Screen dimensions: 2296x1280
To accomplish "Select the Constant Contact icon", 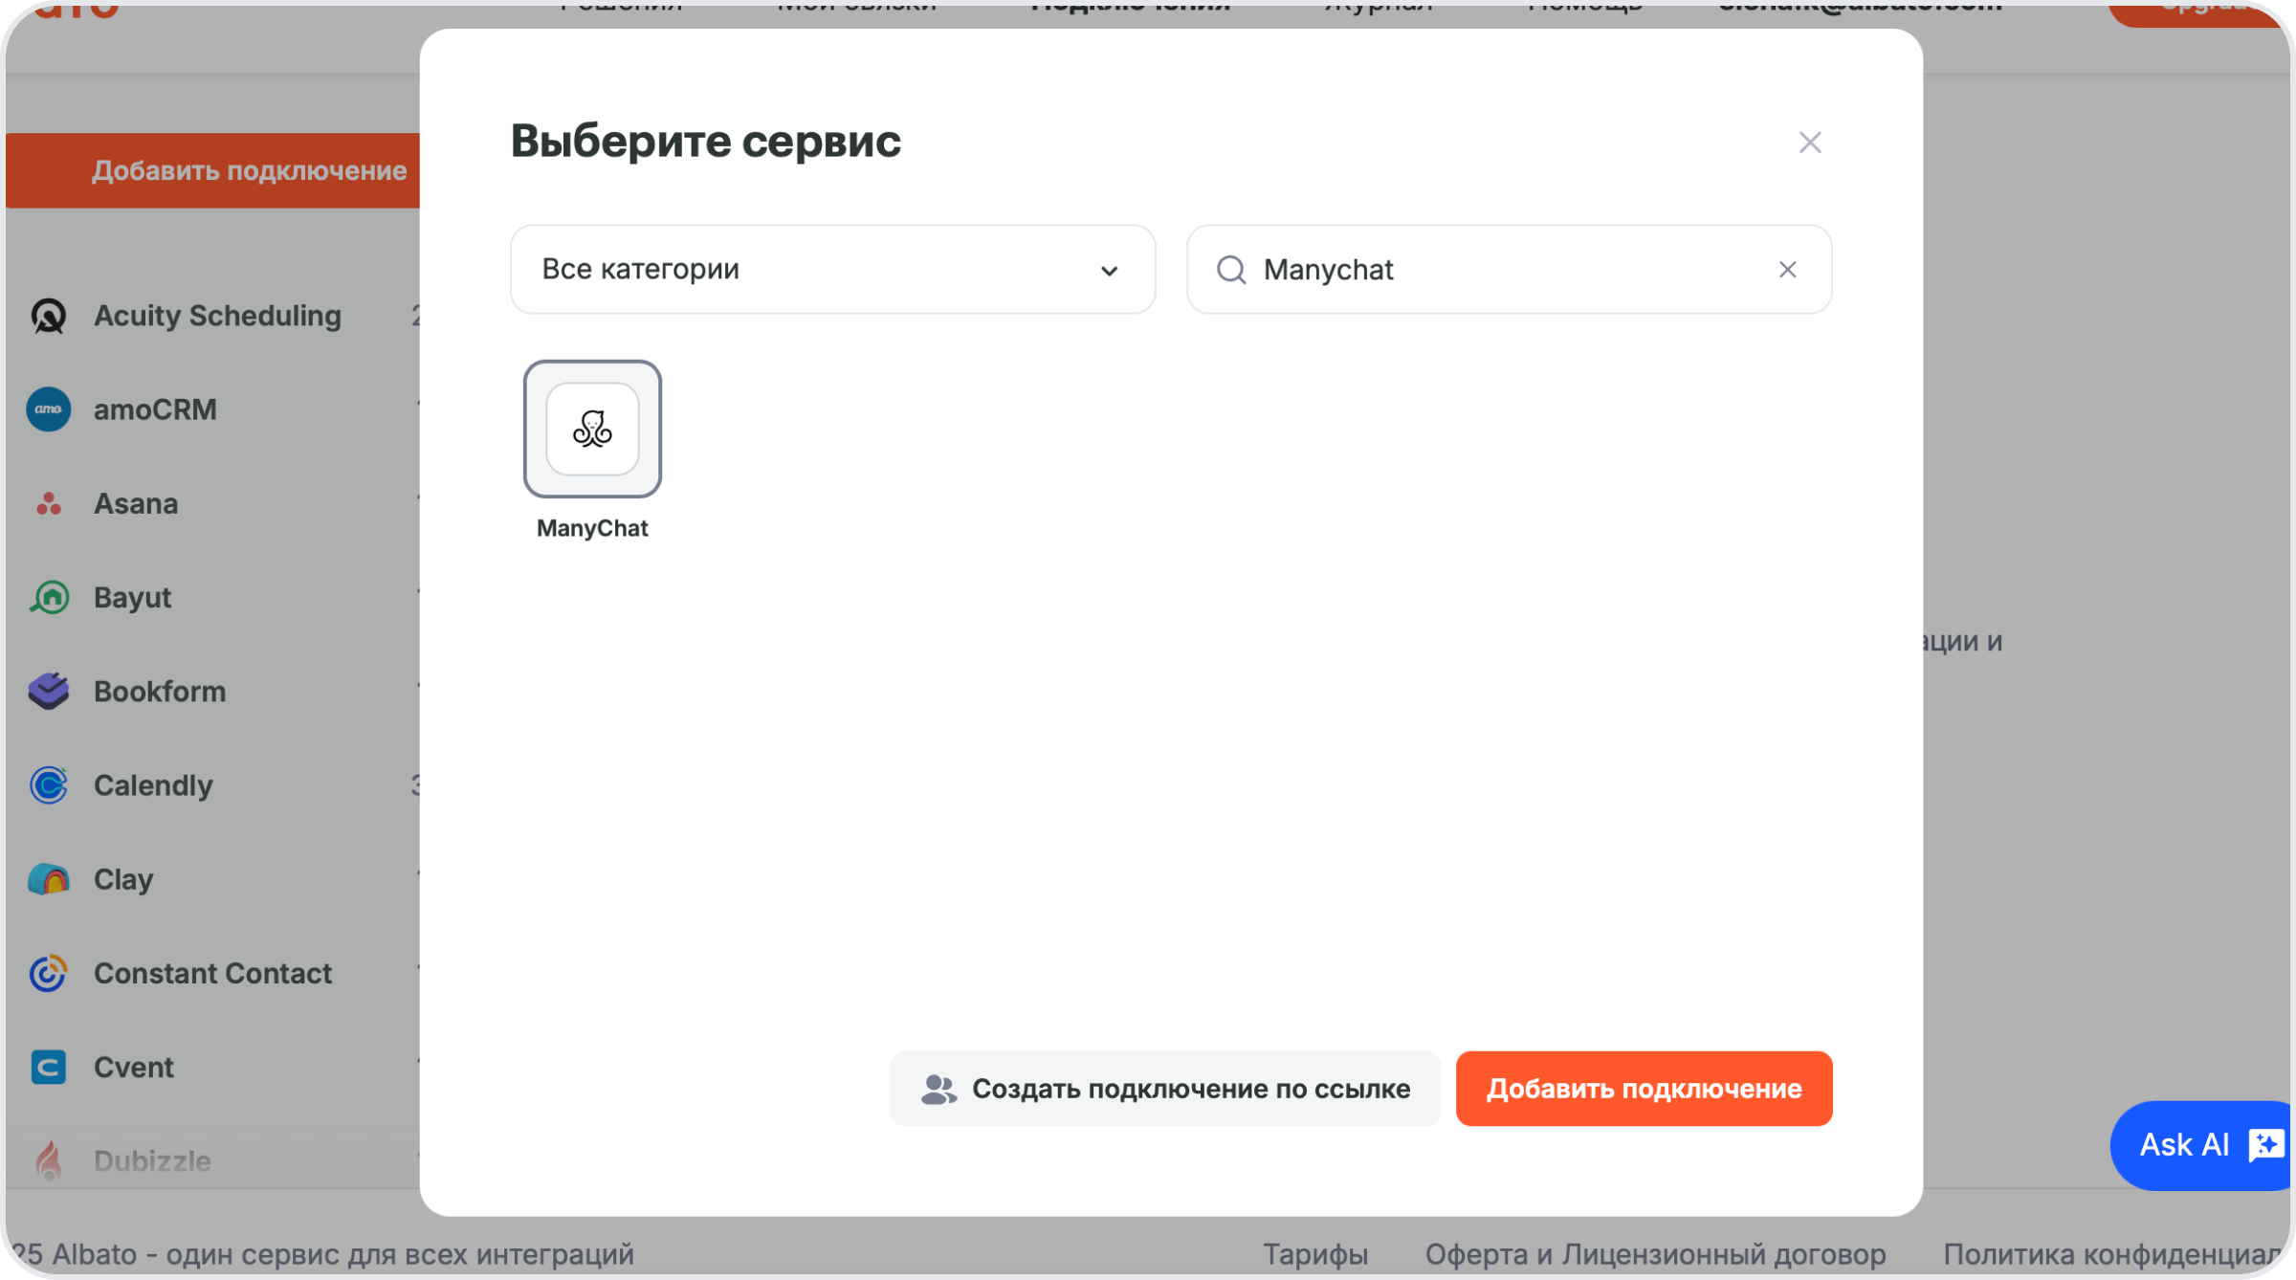I will (x=49, y=973).
